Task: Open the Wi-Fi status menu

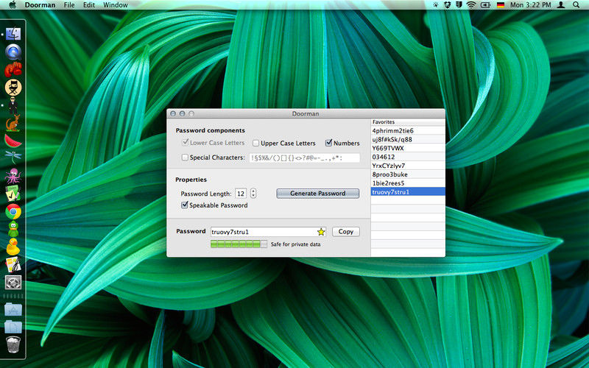Action: pyautogui.click(x=471, y=5)
